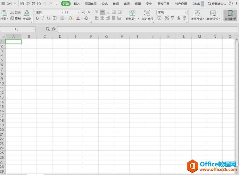Select cell A1 in the grid
Image resolution: width=239 pixels, height=175 pixels.
click(x=13, y=42)
